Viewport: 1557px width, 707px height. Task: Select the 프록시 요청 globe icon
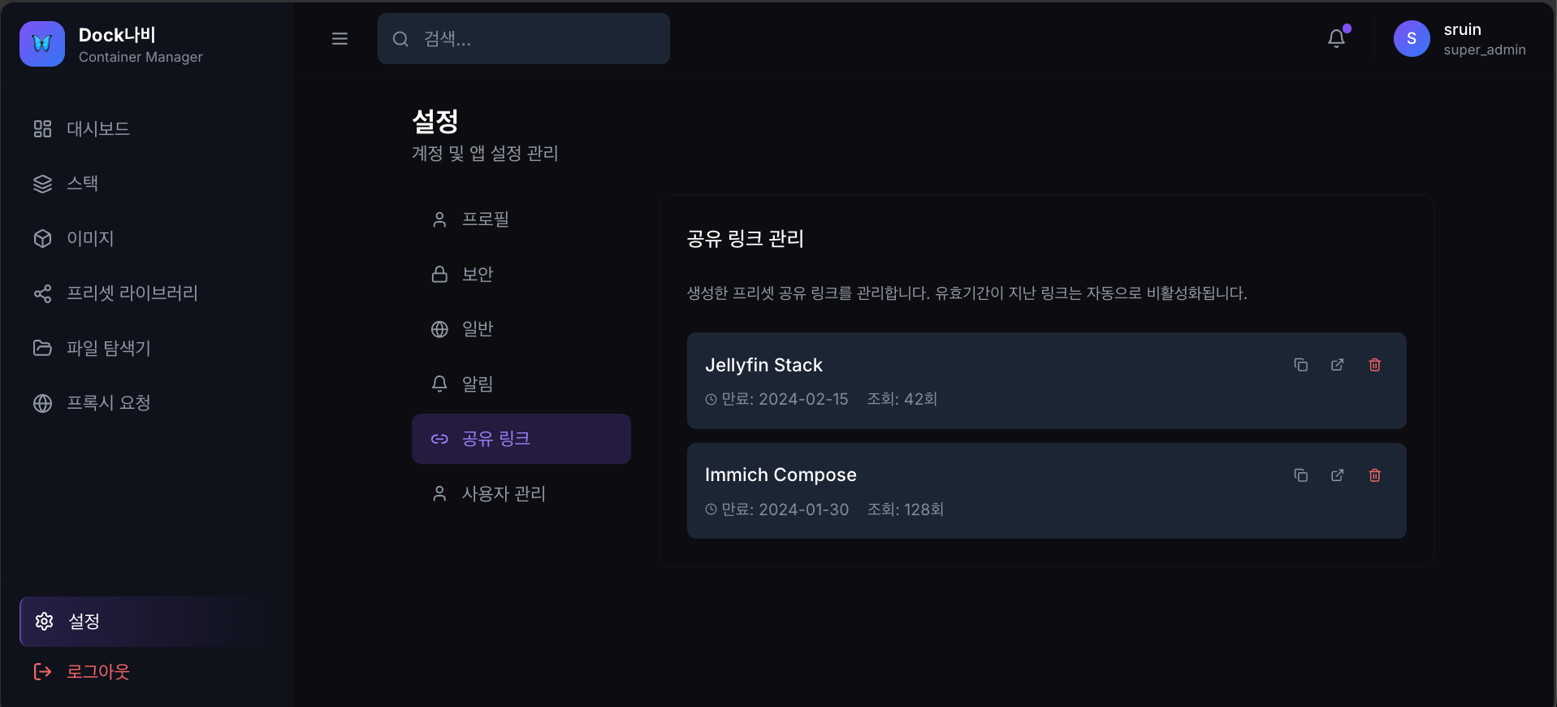point(42,403)
